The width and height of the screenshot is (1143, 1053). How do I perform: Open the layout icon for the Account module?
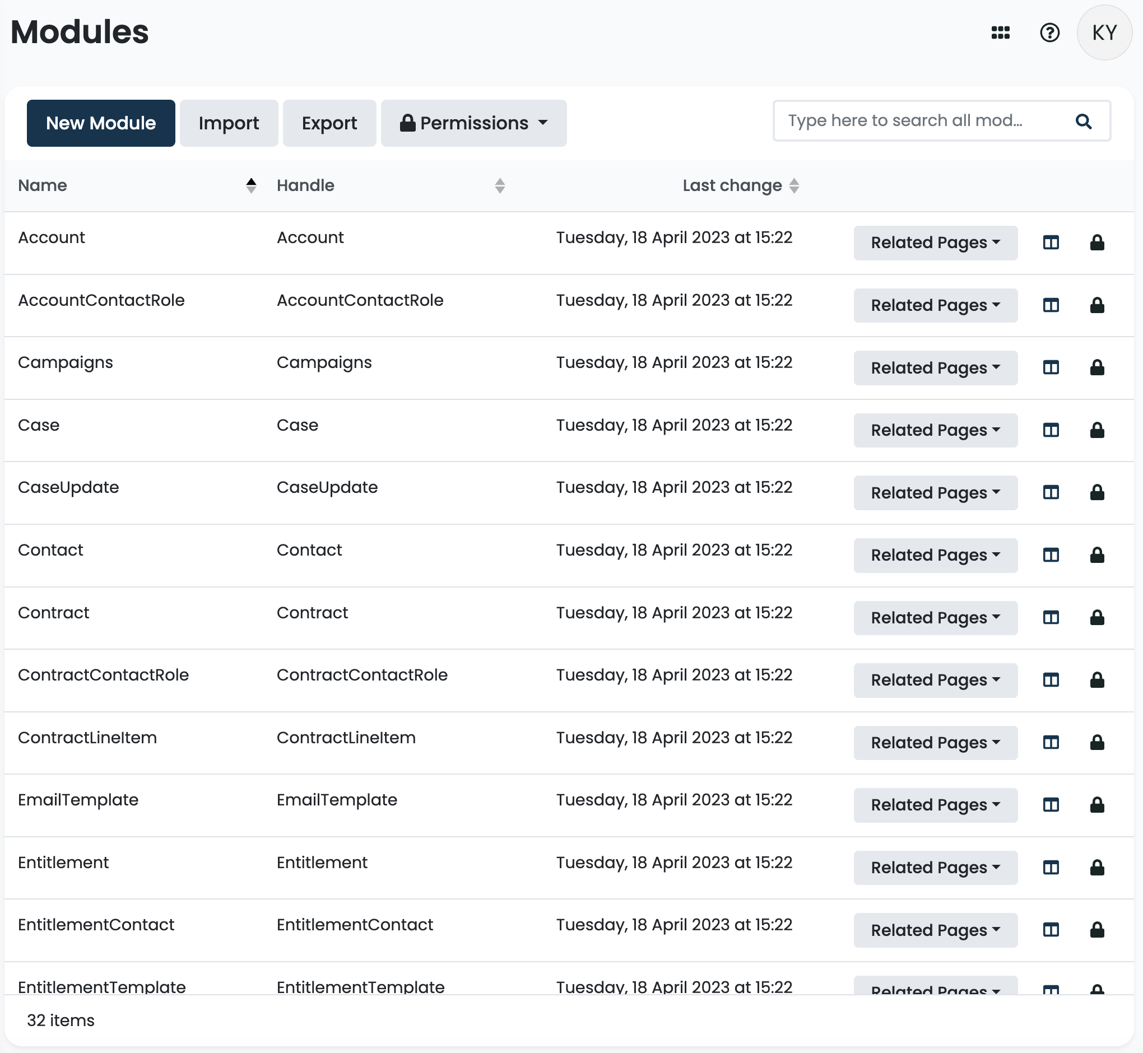[1050, 243]
